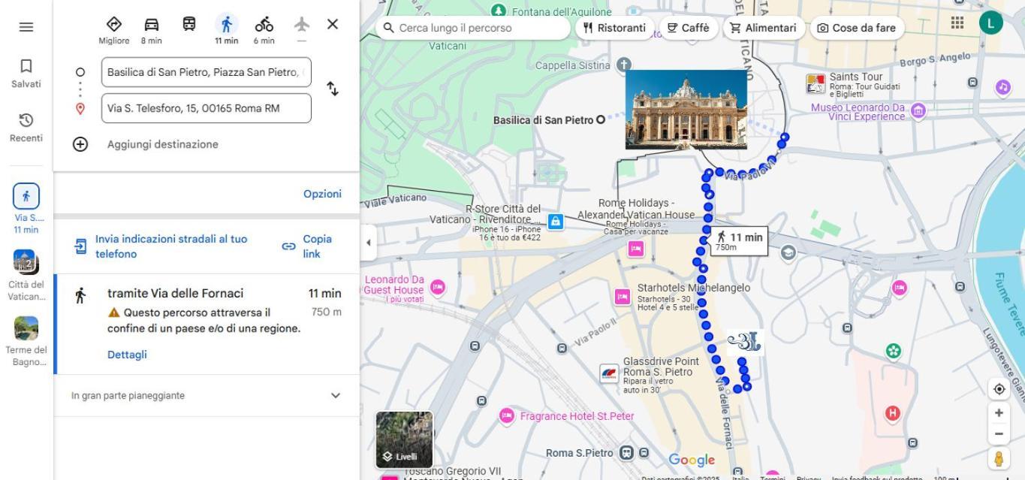Click Cappella Sistina map marker
Viewport: 1025px width, 480px height.
tap(623, 65)
